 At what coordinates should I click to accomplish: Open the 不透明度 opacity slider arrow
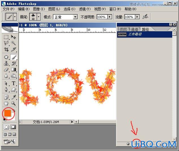[x=110, y=17]
